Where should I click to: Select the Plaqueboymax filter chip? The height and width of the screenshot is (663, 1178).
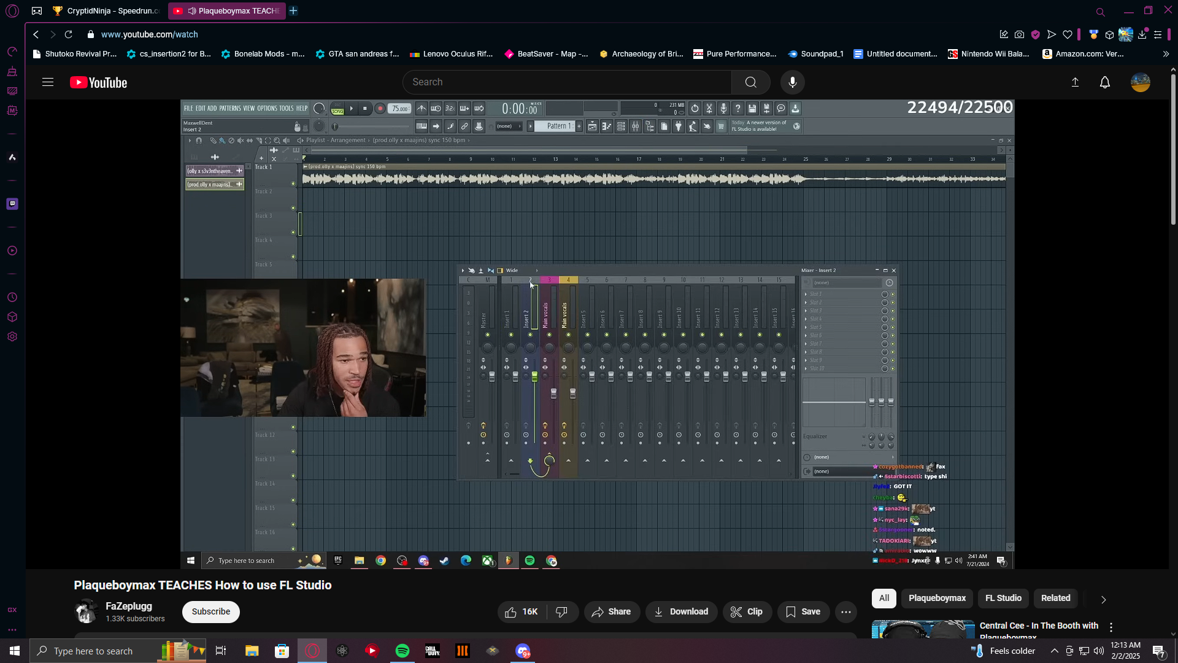(937, 598)
